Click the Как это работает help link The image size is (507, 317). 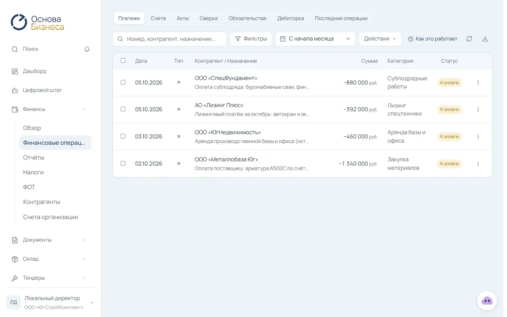point(433,39)
